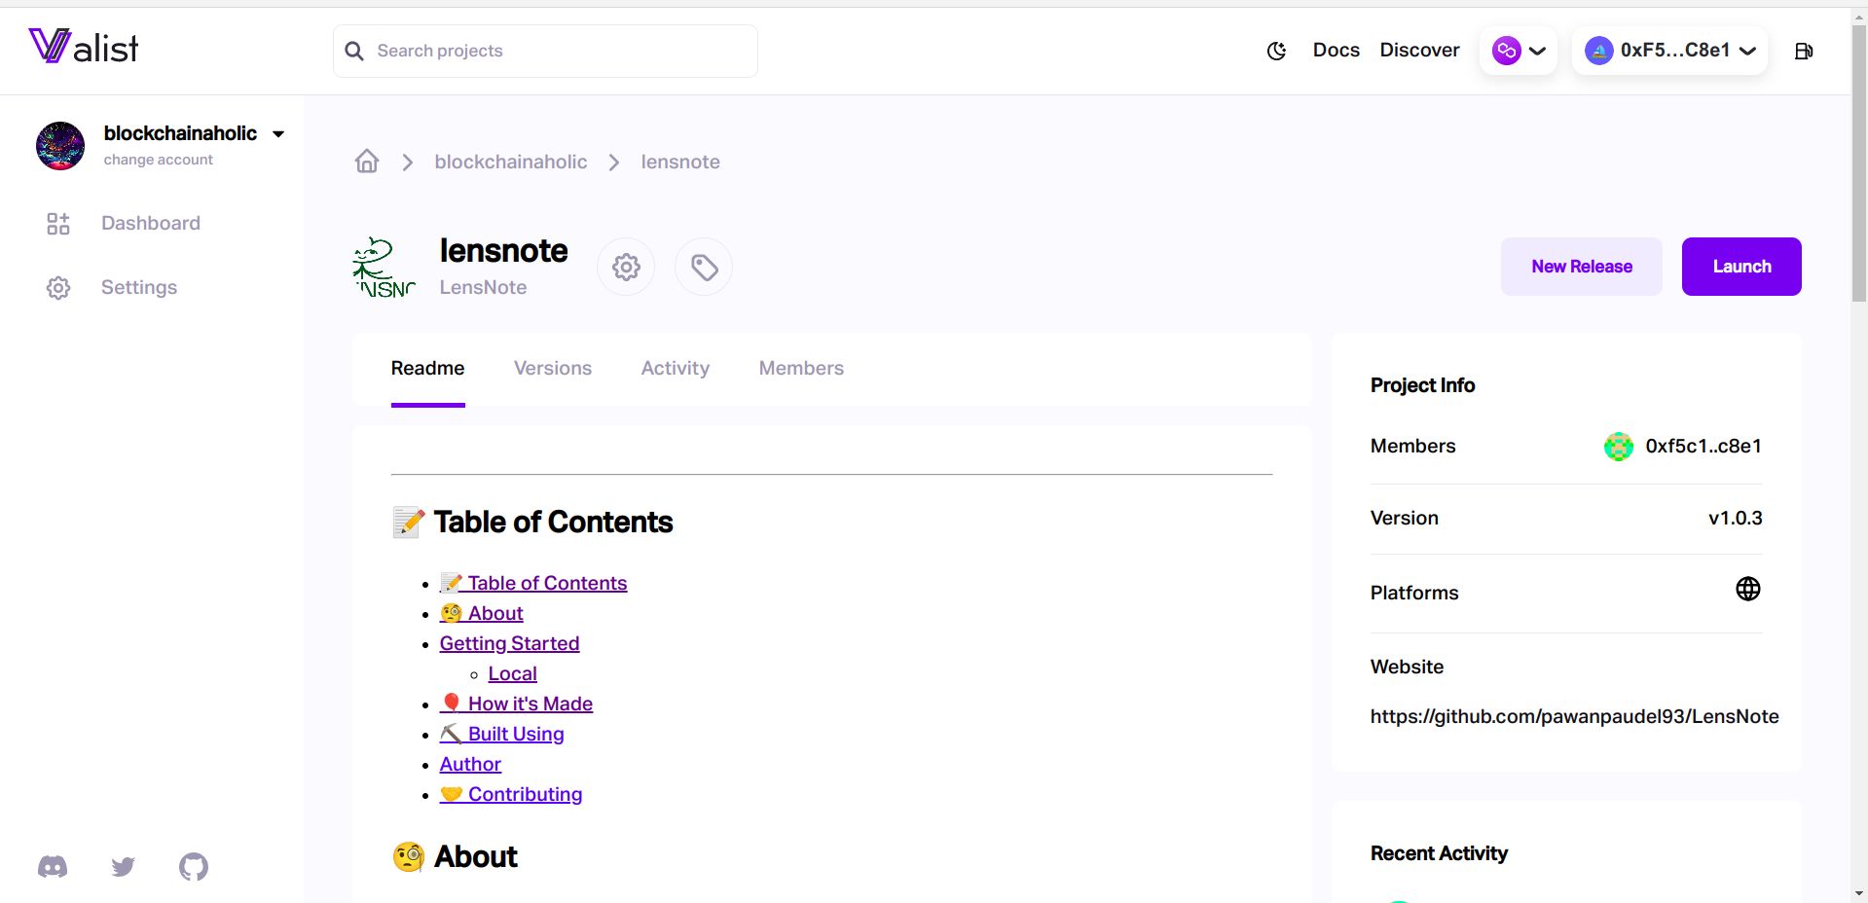Screen dimensions: 1868x903
Task: Click the blockchainaholic account avatar
Action: coord(60,146)
